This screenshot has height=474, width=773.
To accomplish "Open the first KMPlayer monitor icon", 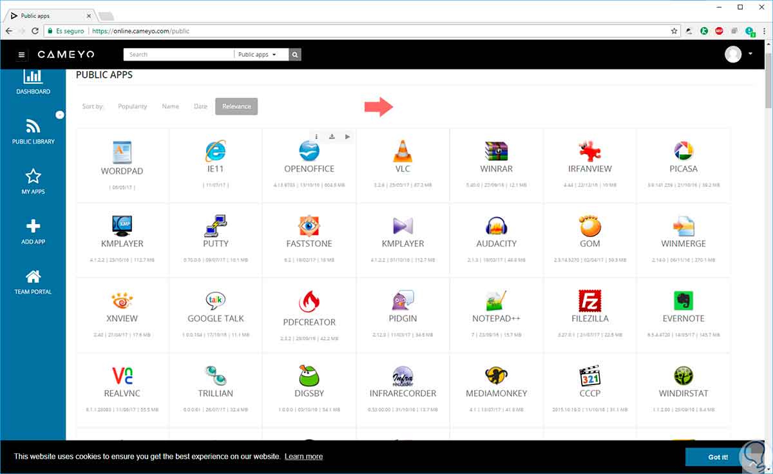I will click(x=122, y=226).
